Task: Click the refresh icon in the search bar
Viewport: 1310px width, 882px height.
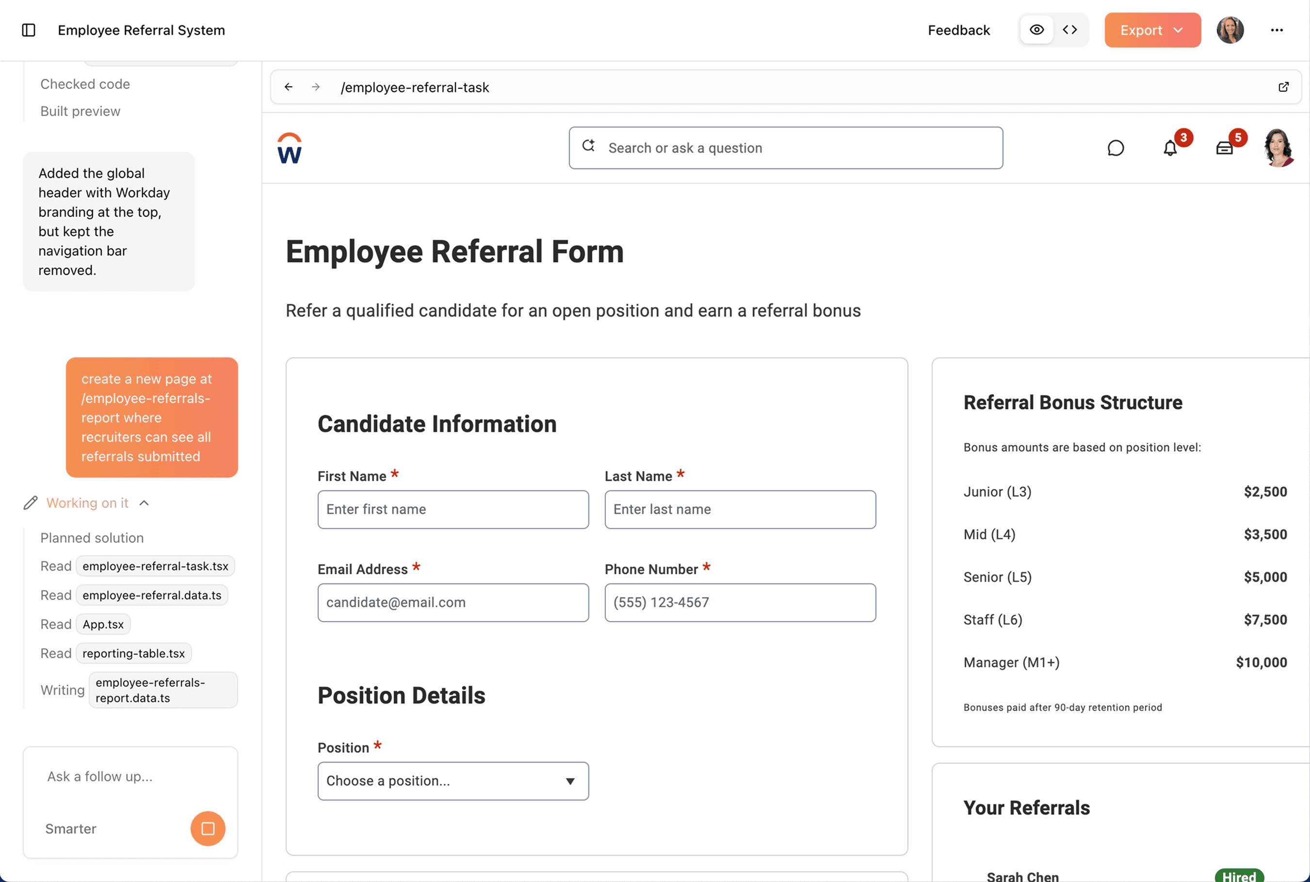Action: [588, 145]
